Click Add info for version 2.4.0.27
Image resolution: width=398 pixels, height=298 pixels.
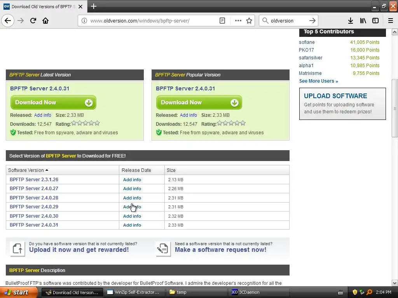132,189
